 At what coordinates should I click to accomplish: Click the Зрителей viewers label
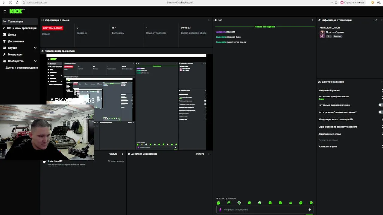(82, 33)
